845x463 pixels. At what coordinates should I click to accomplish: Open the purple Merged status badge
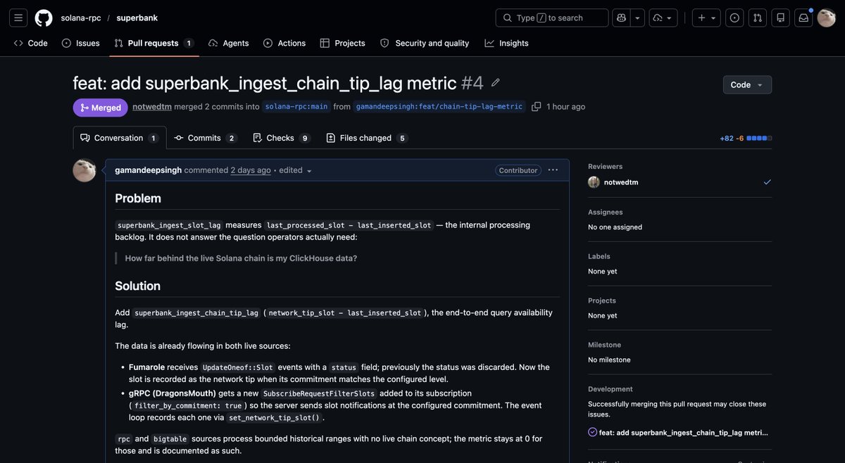click(101, 108)
